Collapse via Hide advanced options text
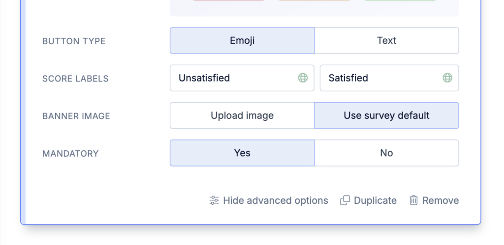This screenshot has height=245, width=504. click(276, 200)
